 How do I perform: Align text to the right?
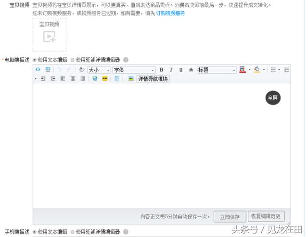point(83,79)
